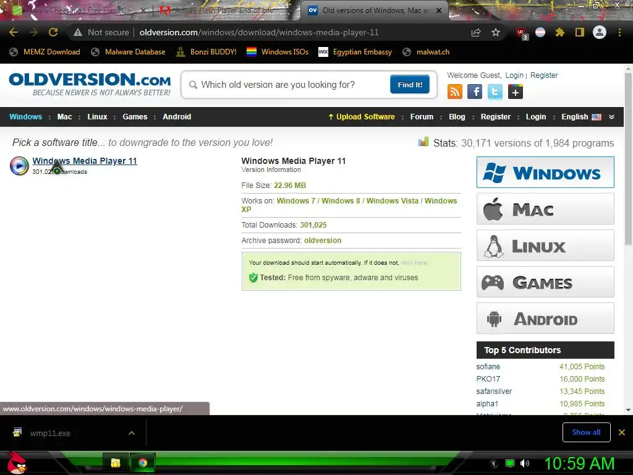This screenshot has height=475, width=633.
Task: Expand the navigation bar double-chevron
Action: 611,117
